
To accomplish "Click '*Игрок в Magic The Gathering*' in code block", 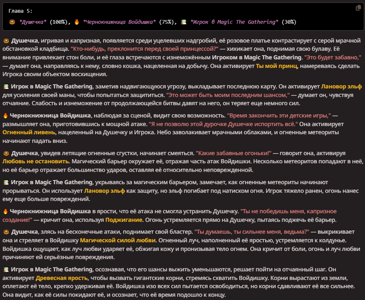I will pos(234,22).
